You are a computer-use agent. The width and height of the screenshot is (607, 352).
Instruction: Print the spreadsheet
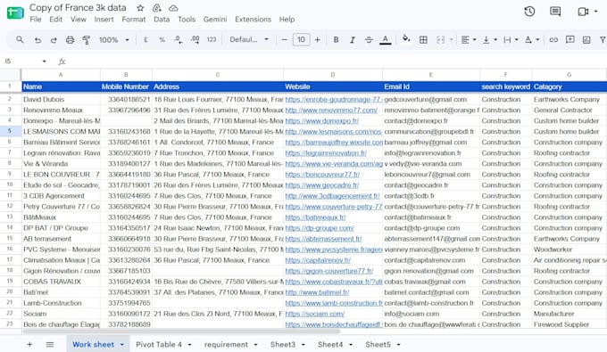pyautogui.click(x=70, y=40)
